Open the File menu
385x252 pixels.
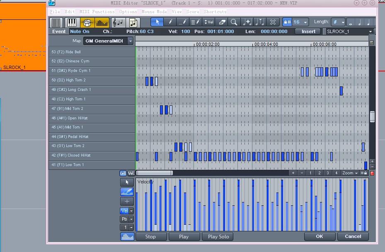pos(55,12)
